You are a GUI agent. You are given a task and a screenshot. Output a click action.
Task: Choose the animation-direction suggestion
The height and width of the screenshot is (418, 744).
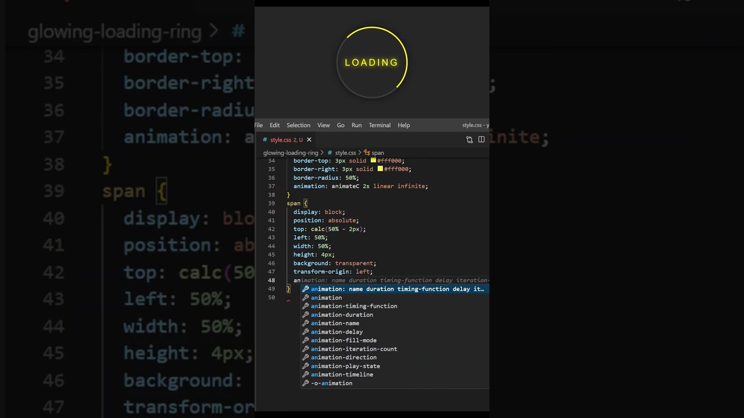(395, 357)
